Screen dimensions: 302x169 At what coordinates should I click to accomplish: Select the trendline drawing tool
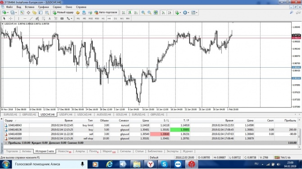pos(31,18)
